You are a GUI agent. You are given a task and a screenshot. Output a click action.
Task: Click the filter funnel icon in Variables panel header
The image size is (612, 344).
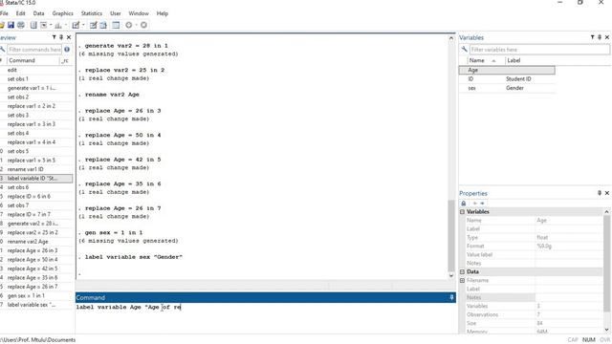tap(592, 37)
